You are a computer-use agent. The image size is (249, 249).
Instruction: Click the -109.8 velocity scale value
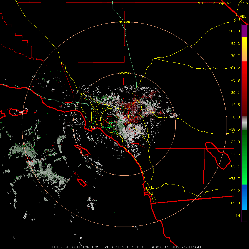[x=233, y=203]
